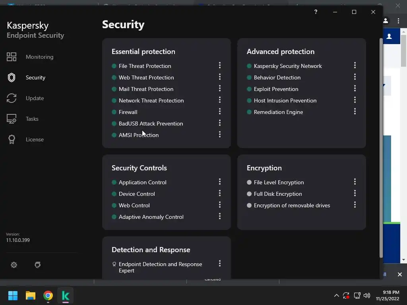Open three-dot menu for Application Control
The width and height of the screenshot is (407, 305).
tap(220, 181)
